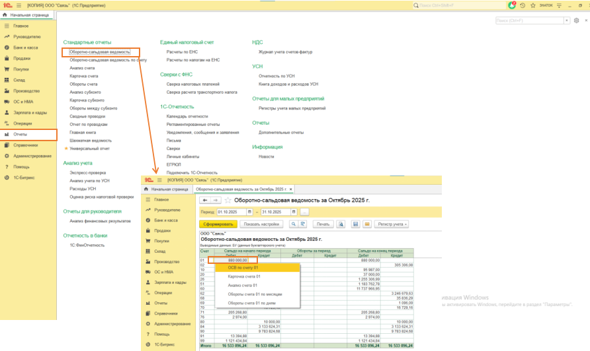Switch to Начальная страница tab in report window
Image resolution: width=590 pixels, height=351 pixels.
tap(167, 189)
